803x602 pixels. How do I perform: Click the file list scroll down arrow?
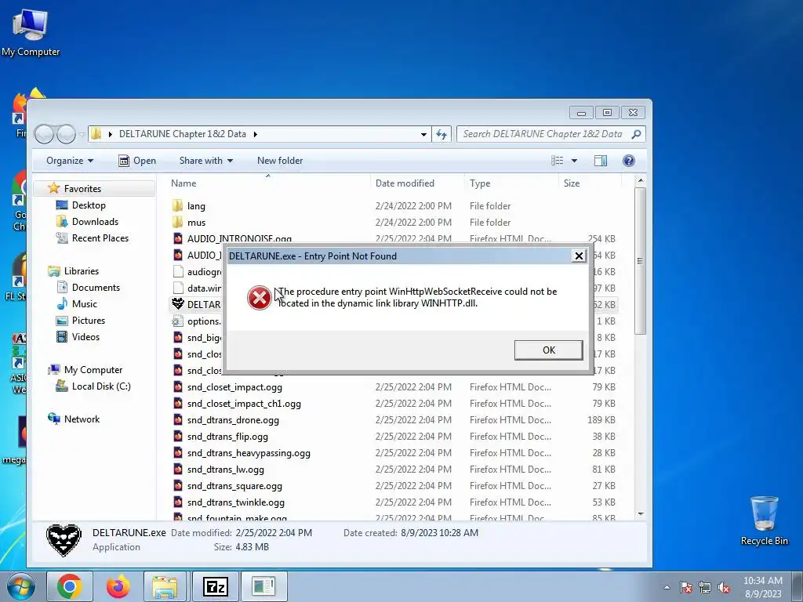pos(640,513)
